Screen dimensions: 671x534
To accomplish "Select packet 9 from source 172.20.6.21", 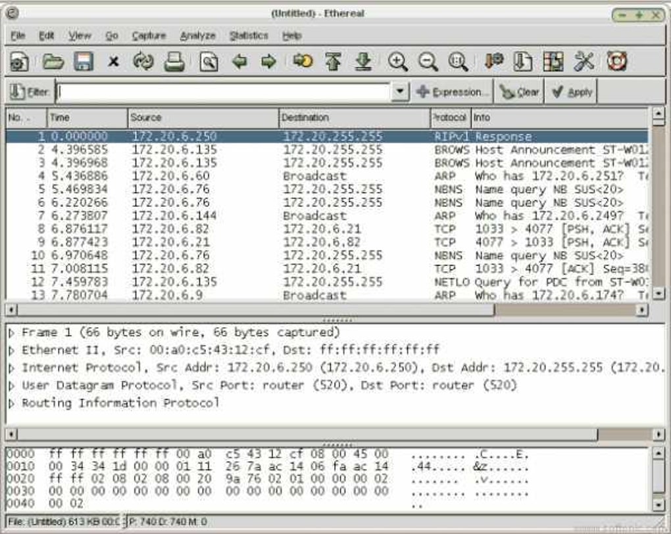I will [x=327, y=242].
